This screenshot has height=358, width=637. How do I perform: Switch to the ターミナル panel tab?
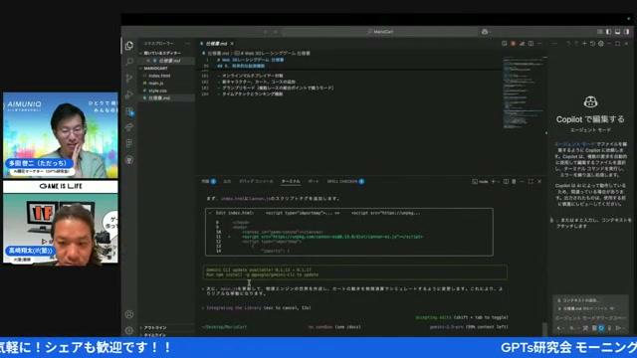[291, 181]
